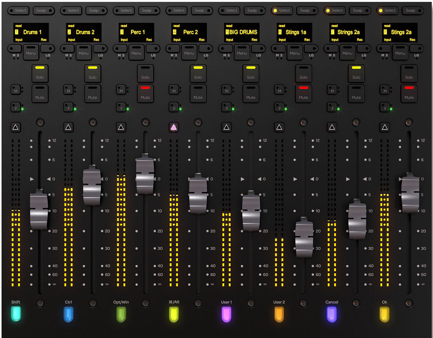433x338 pixels.
Task: Click the BIG DRUMS channel name display
Action: [242, 33]
